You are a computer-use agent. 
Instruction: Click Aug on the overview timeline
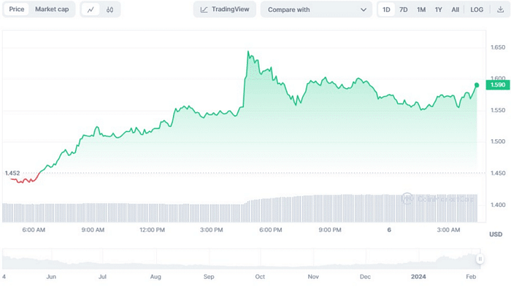point(155,277)
